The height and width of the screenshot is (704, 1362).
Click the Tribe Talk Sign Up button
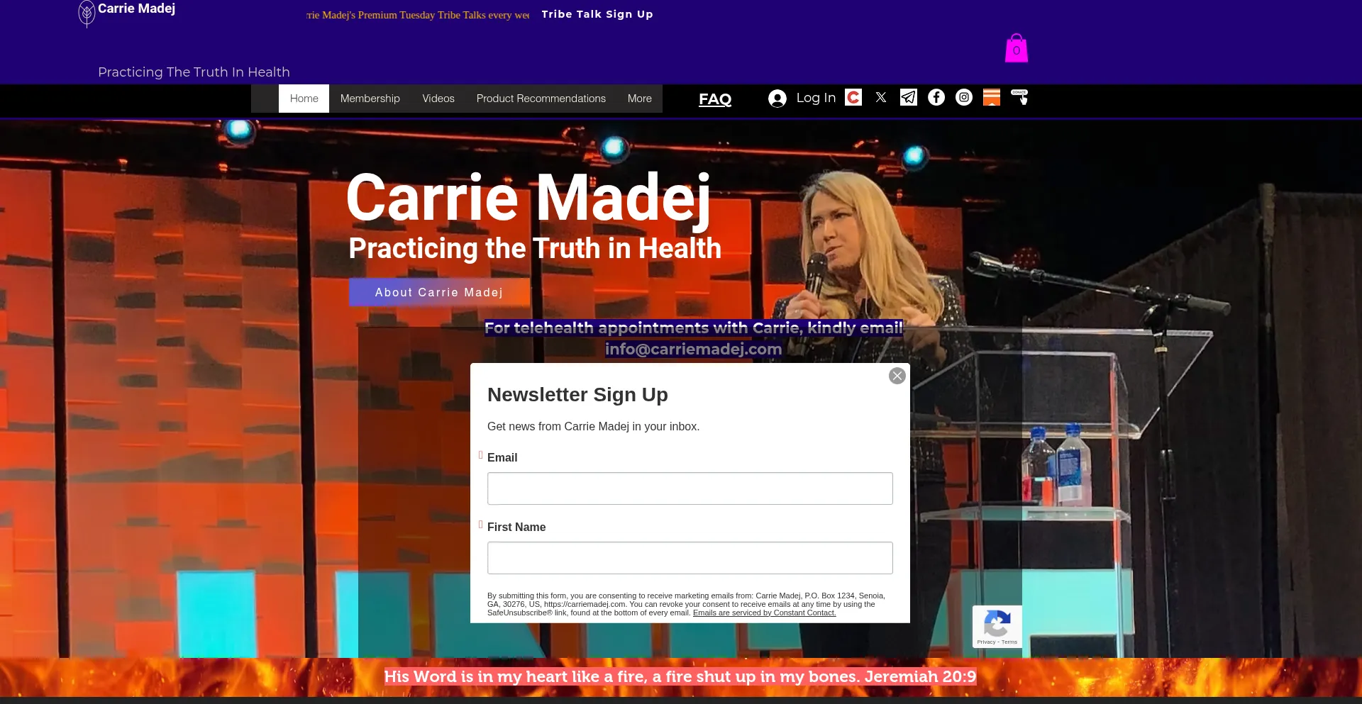click(597, 14)
